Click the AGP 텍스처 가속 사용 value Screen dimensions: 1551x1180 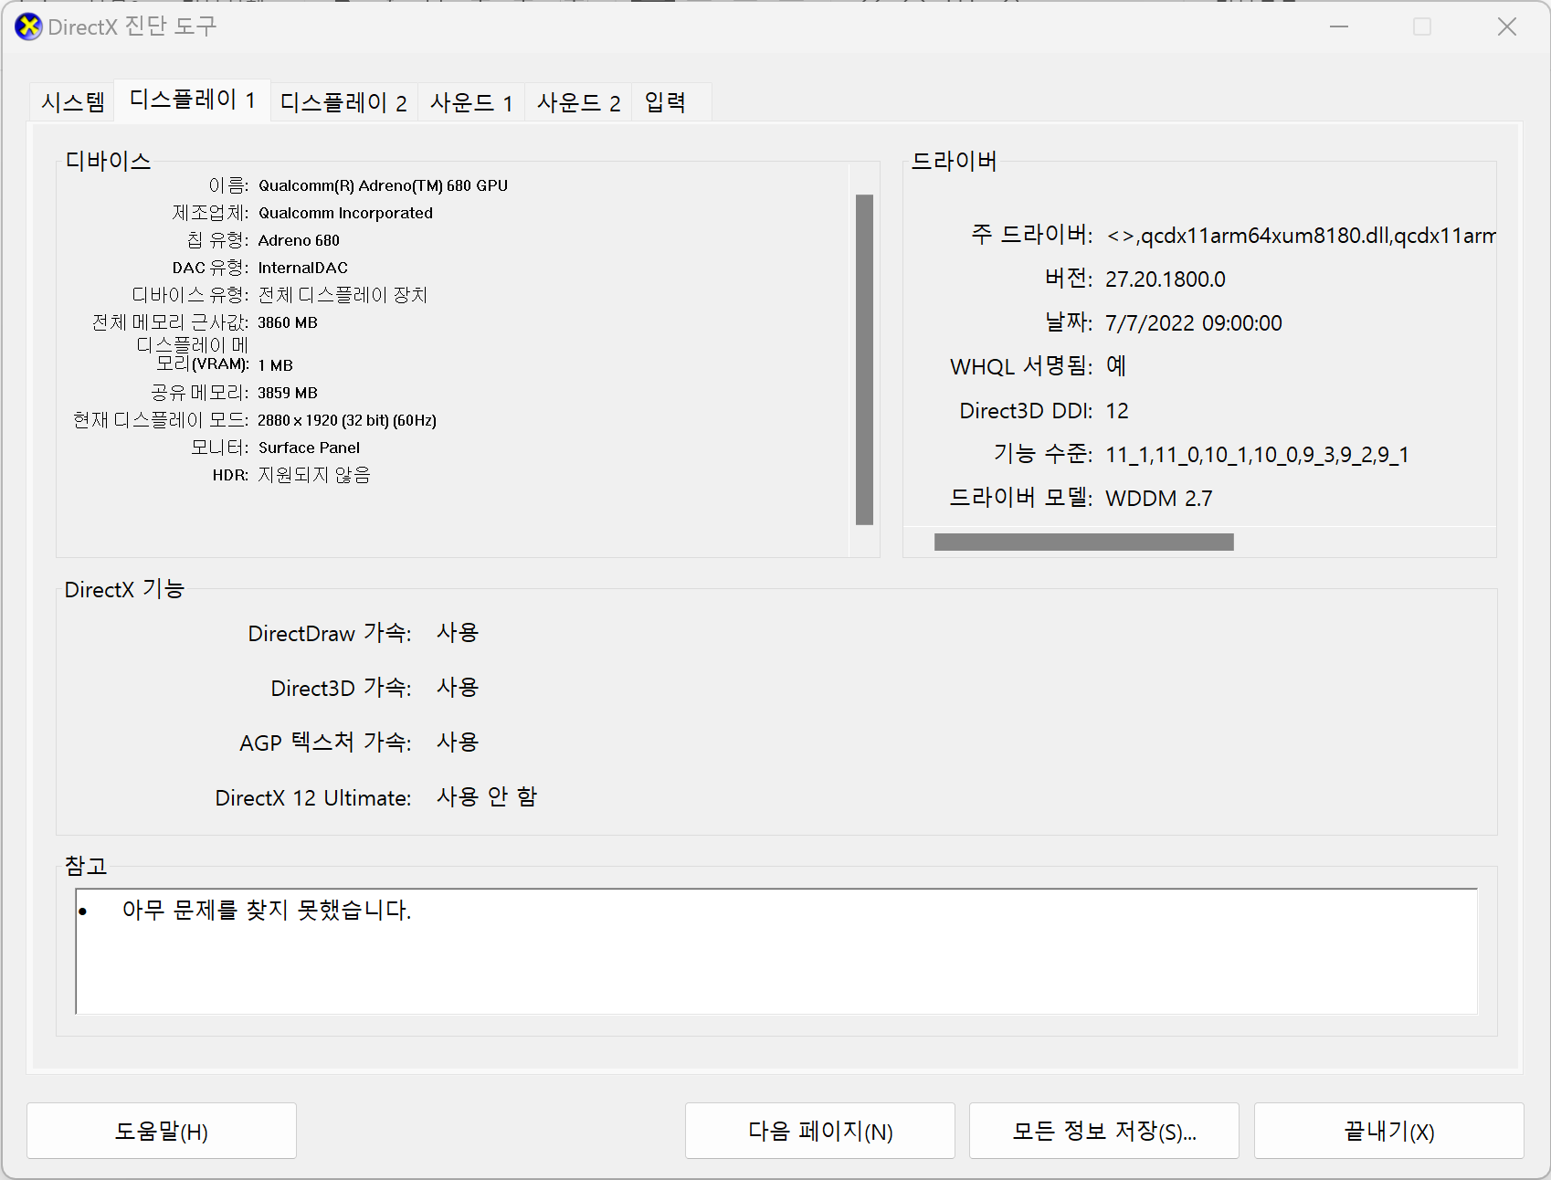point(458,743)
